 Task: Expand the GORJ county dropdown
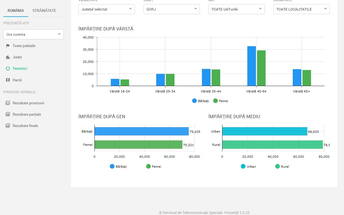(171, 9)
